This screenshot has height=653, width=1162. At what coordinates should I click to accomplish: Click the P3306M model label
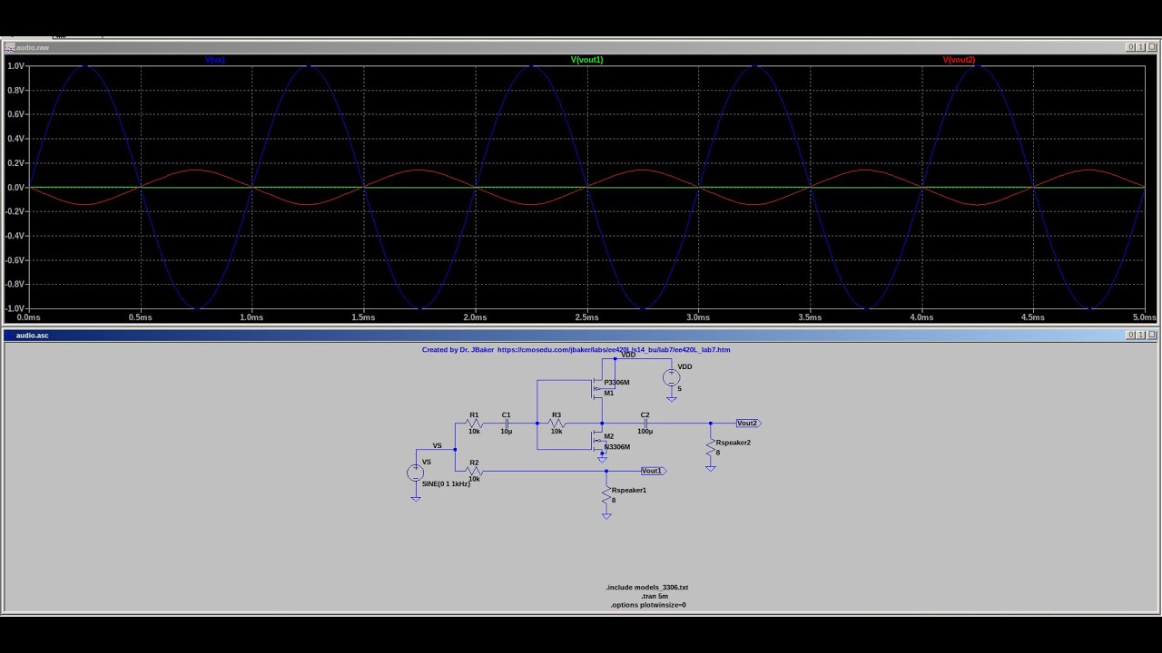tap(616, 383)
